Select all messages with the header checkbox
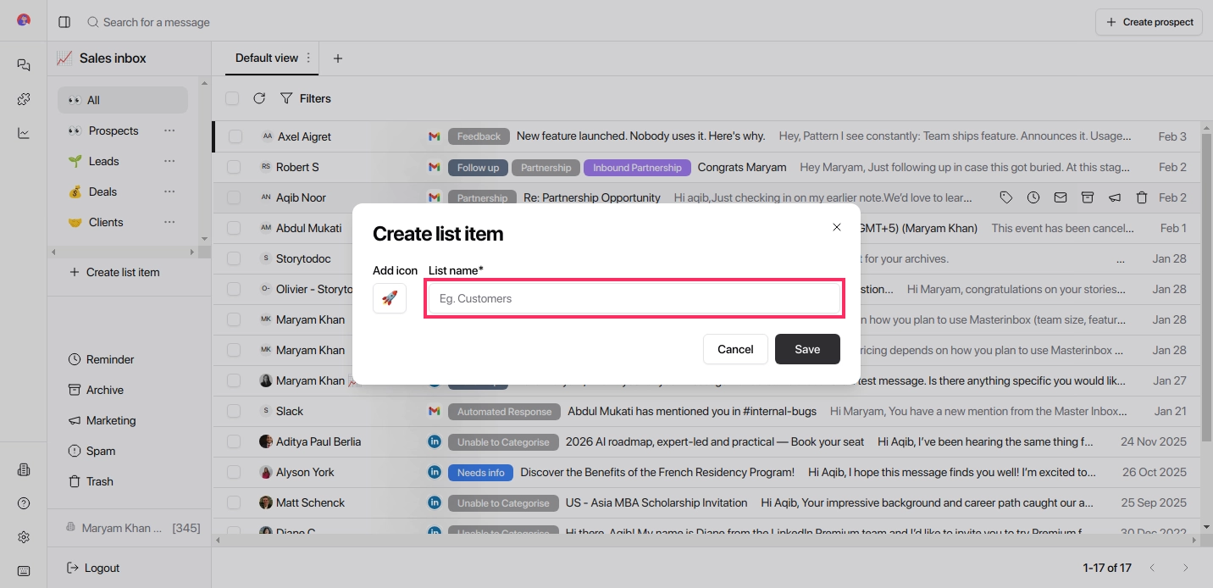 232,98
